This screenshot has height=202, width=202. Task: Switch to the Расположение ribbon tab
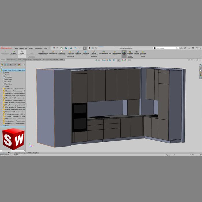coord(11,60)
